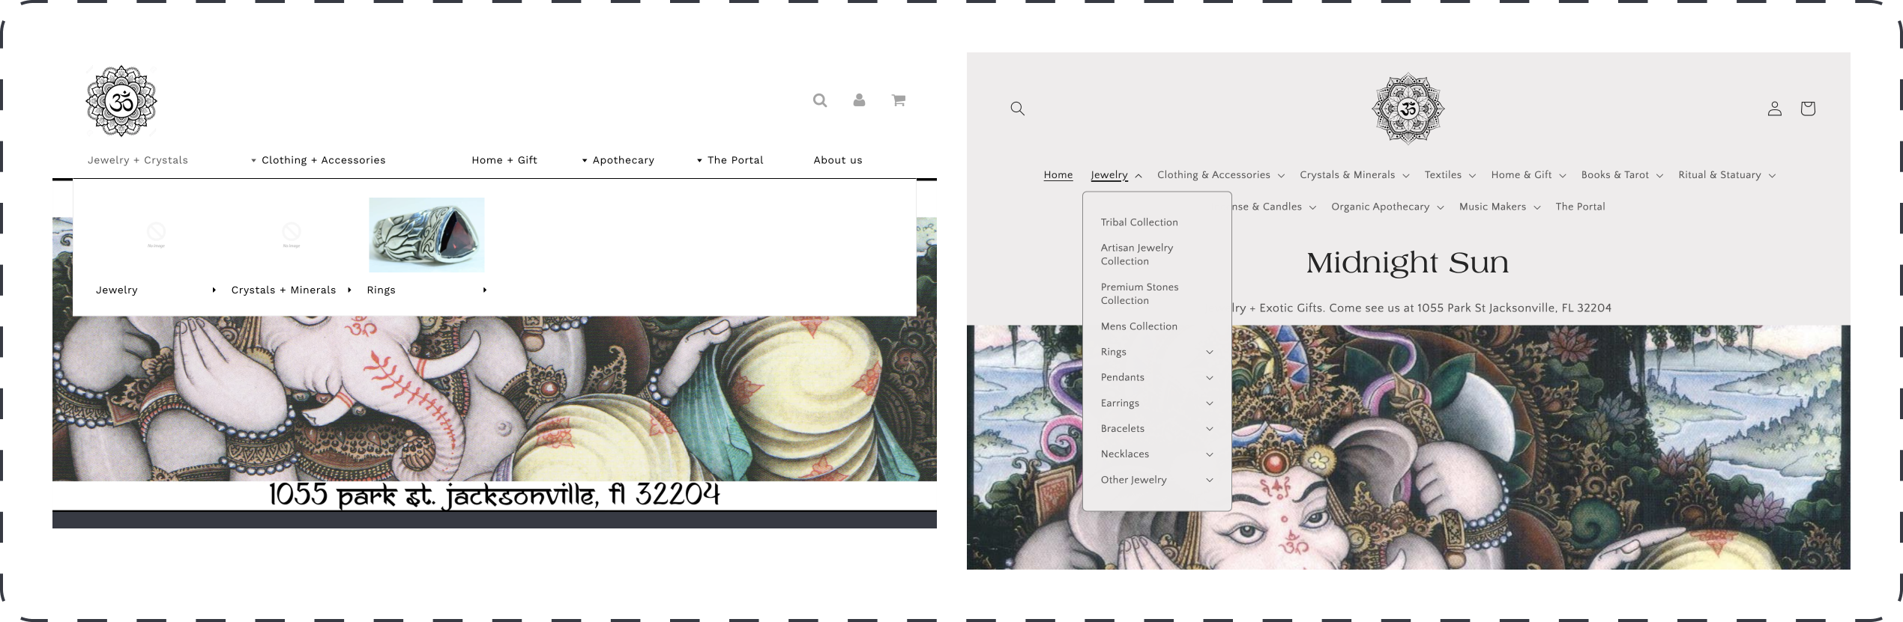Expand Crystals & Minerals menu on right site

click(x=1354, y=175)
